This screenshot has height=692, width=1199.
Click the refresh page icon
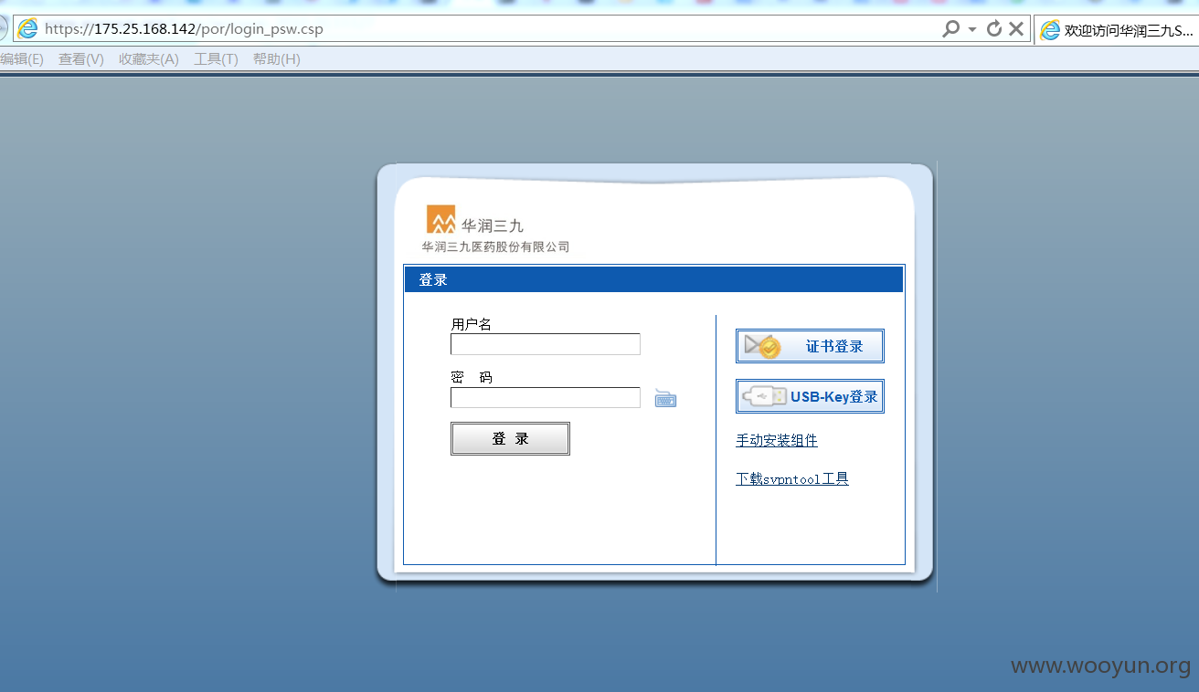tap(994, 29)
